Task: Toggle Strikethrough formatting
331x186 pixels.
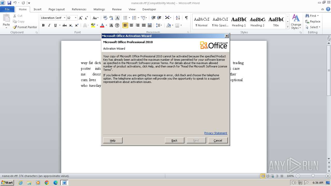Action: (65, 25)
